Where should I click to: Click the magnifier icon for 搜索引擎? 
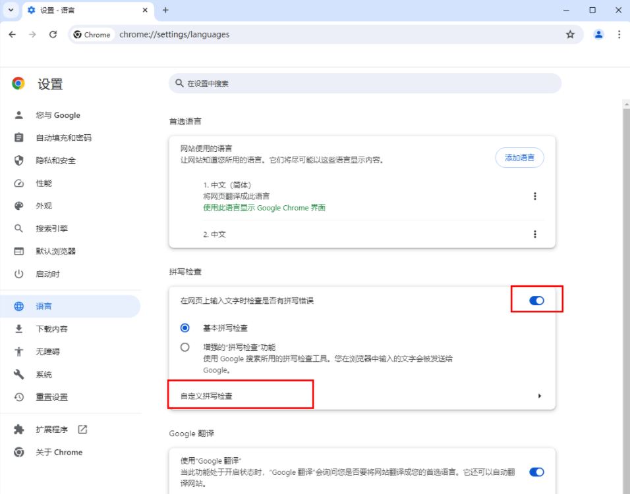19,228
